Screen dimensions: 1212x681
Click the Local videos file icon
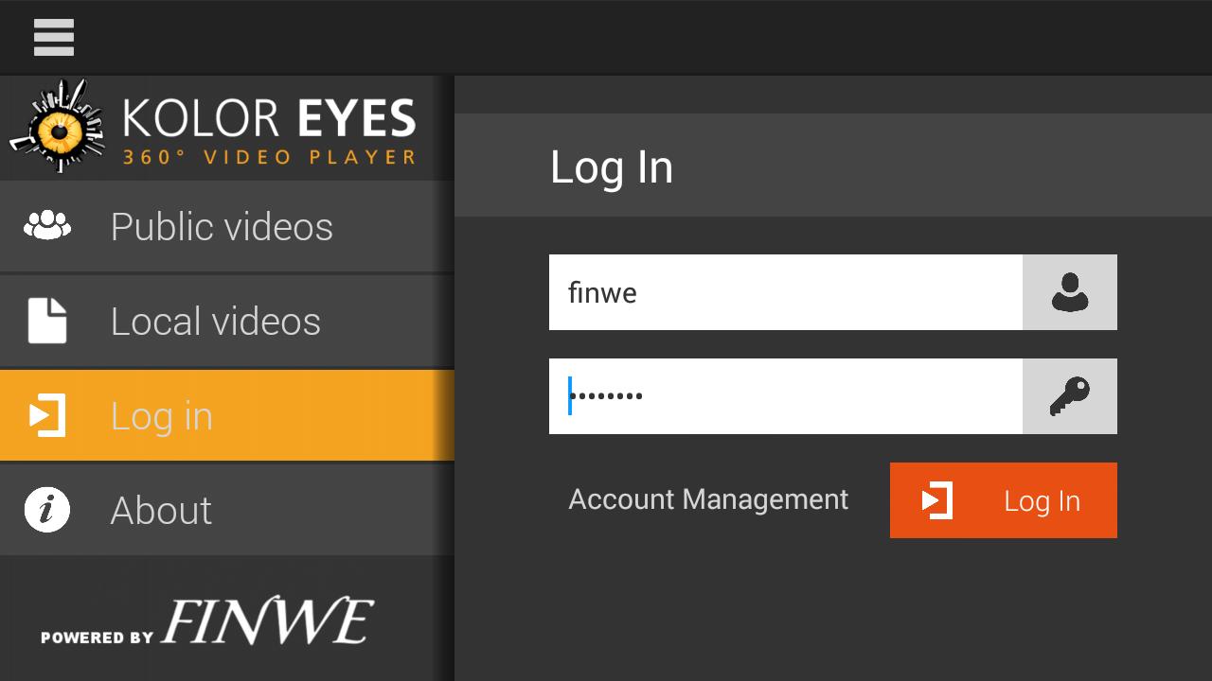(47, 321)
